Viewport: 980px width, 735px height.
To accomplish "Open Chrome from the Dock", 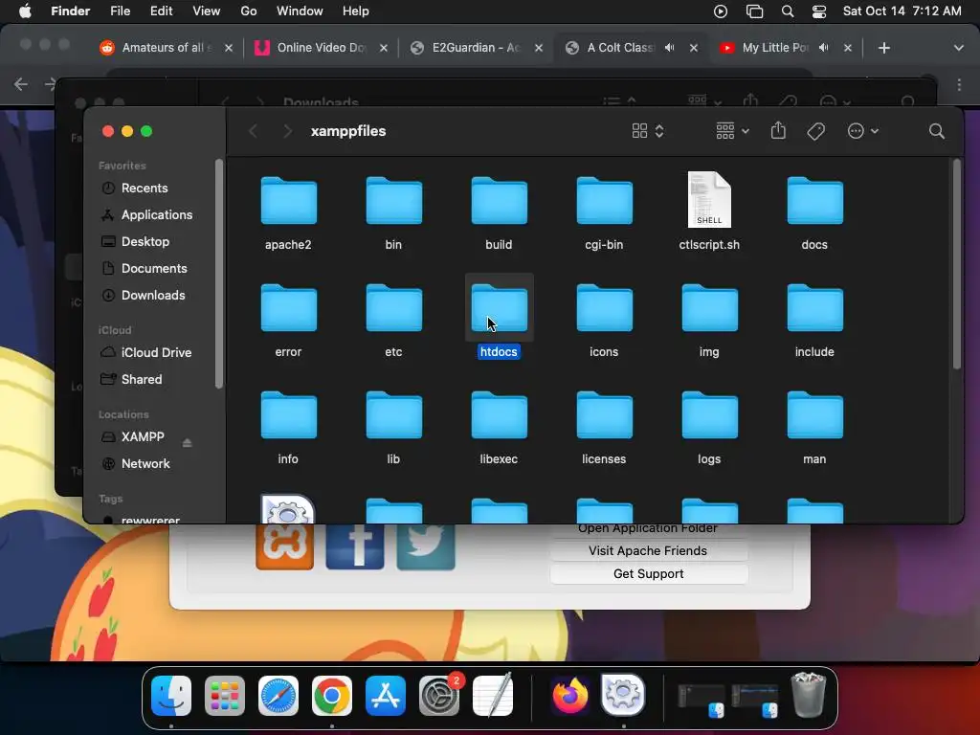I will 332,696.
